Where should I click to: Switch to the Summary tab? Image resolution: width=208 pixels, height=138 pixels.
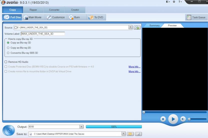pos(154,26)
